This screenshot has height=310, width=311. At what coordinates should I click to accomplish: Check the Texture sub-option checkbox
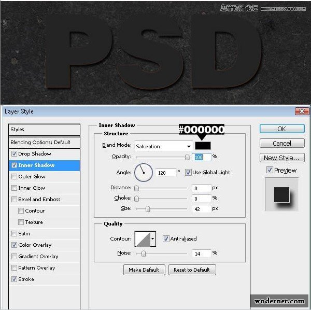[x=21, y=222]
